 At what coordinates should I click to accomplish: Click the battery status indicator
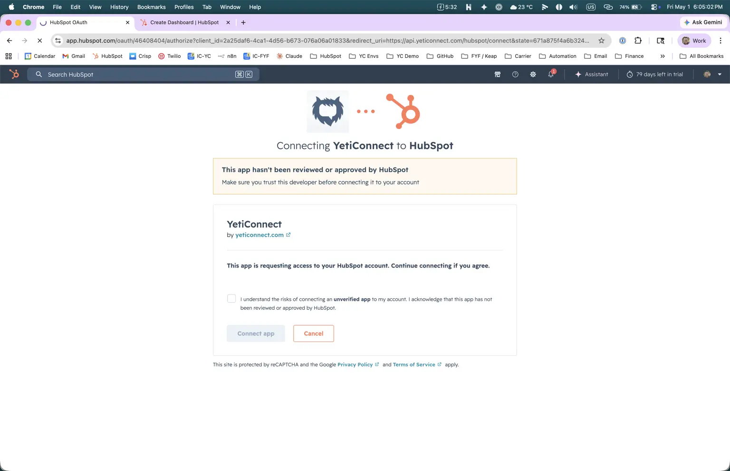(x=631, y=7)
